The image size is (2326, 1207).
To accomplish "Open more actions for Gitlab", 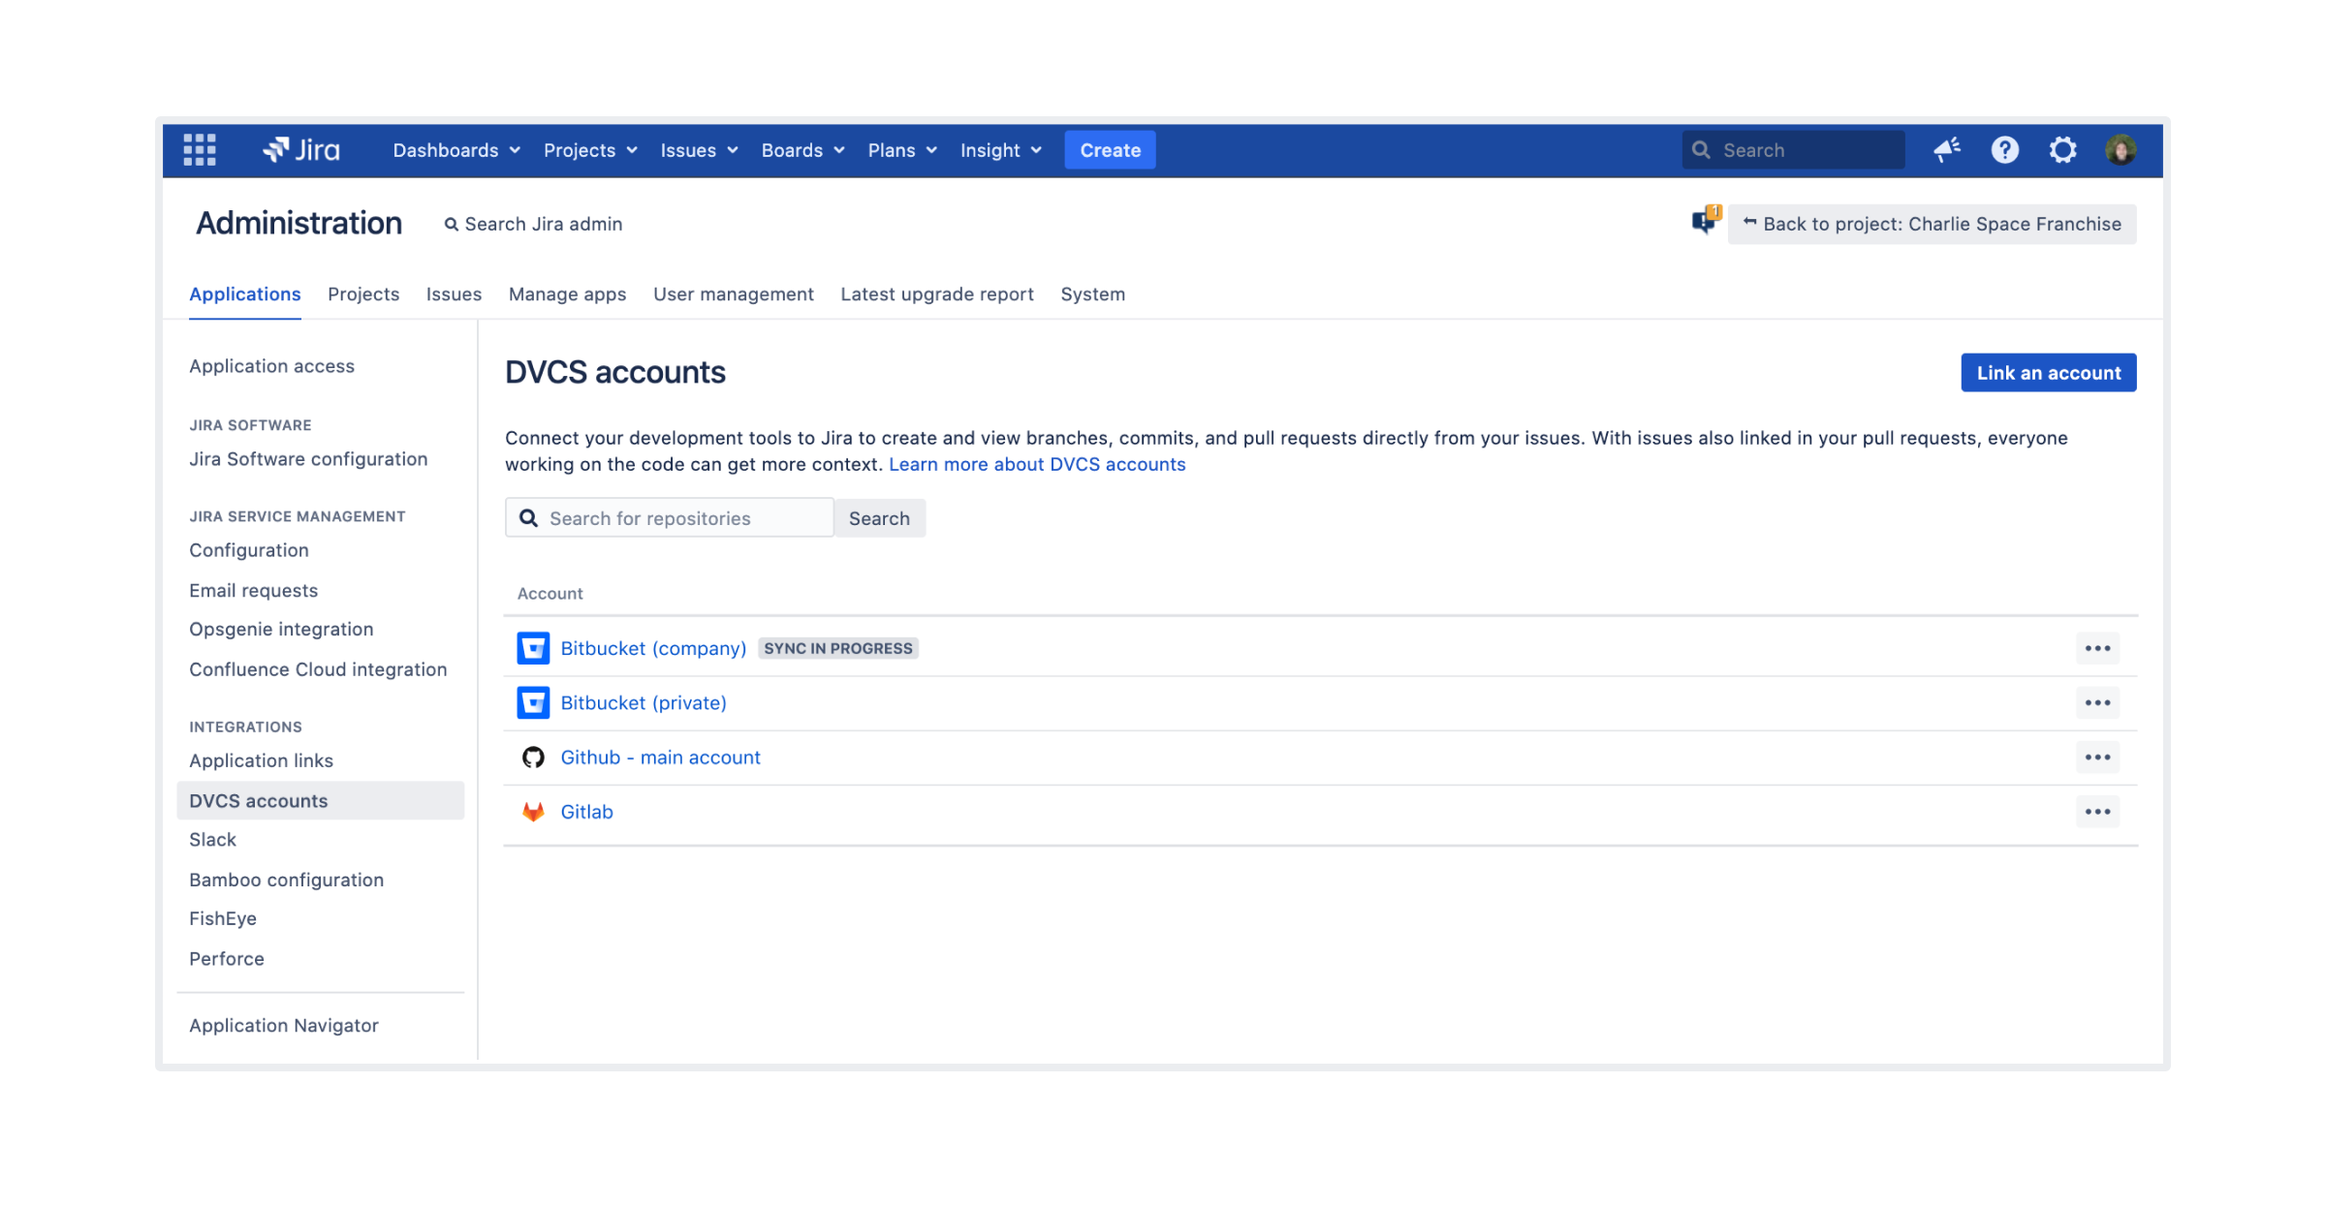I will pos(2097,812).
